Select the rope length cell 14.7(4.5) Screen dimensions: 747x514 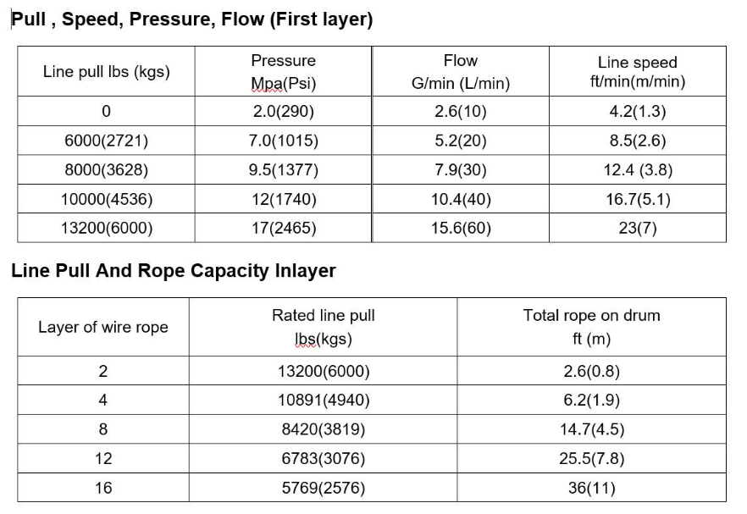(591, 429)
